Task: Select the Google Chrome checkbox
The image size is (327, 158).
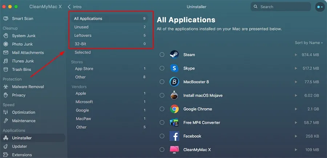Action: click(x=162, y=109)
